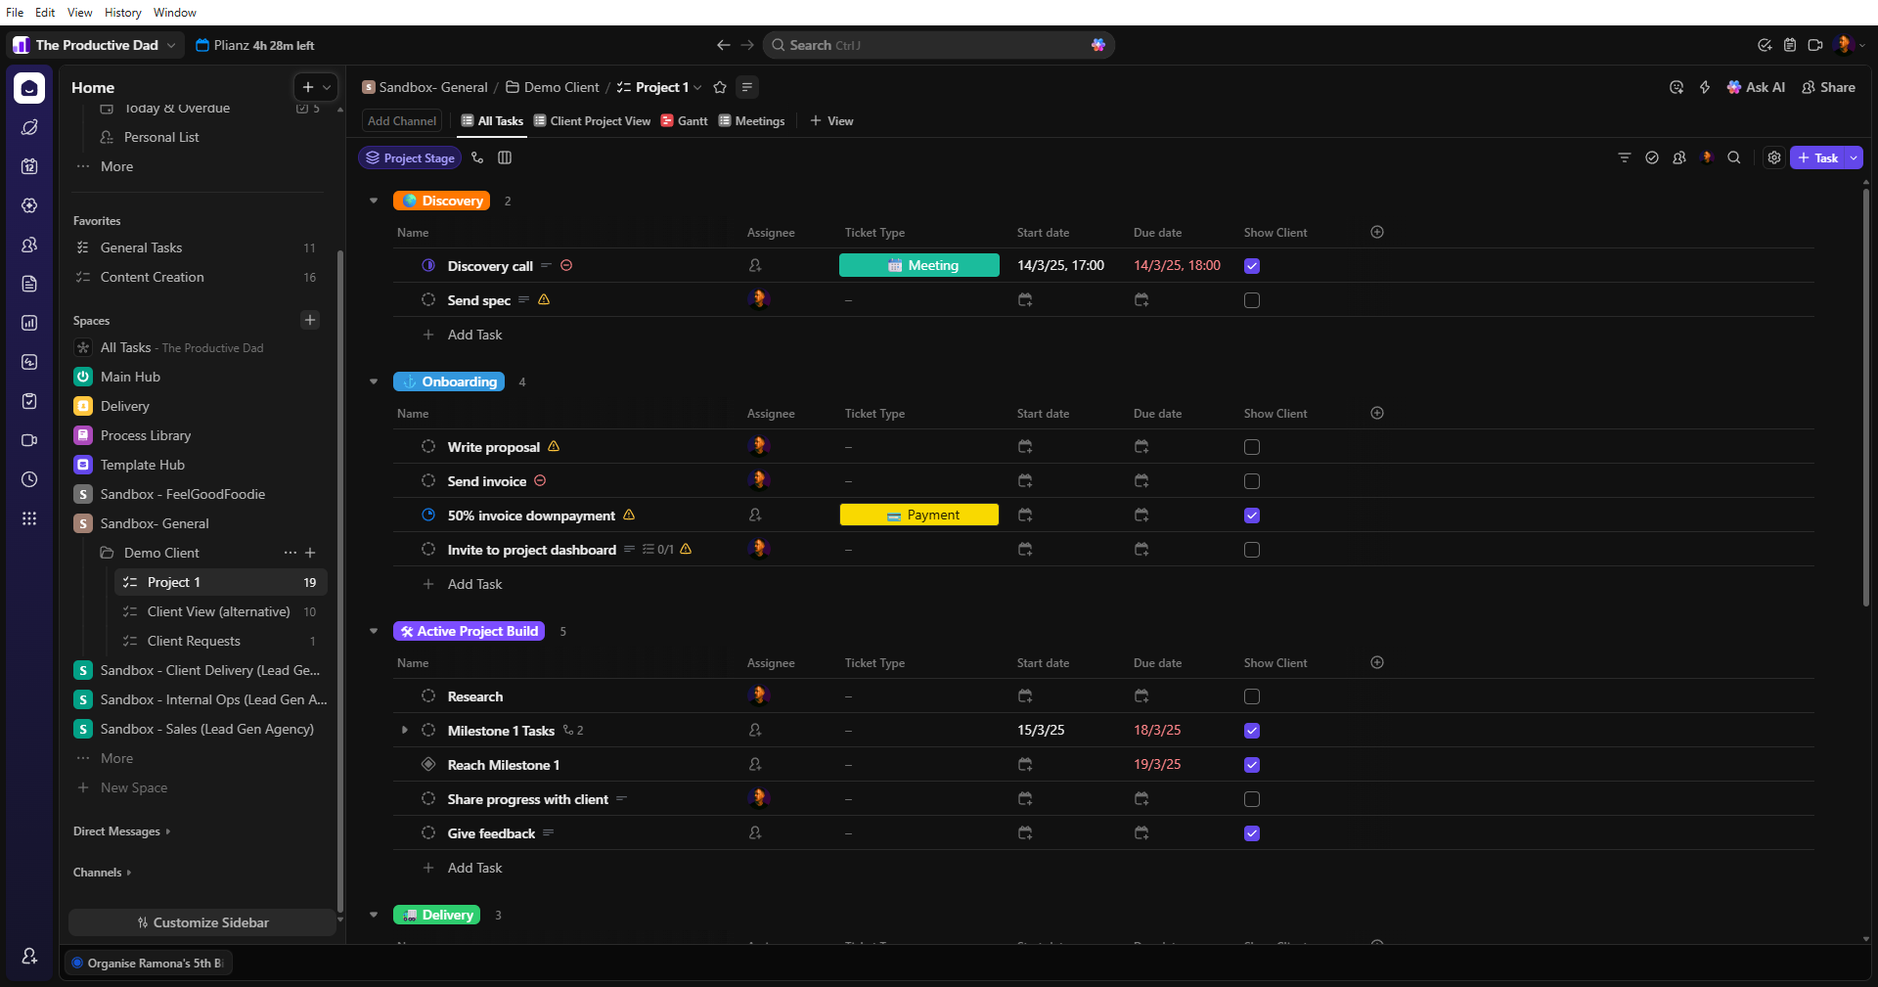The height and width of the screenshot is (987, 1878).
Task: Open the automations lightning bolt icon
Action: click(x=1705, y=87)
